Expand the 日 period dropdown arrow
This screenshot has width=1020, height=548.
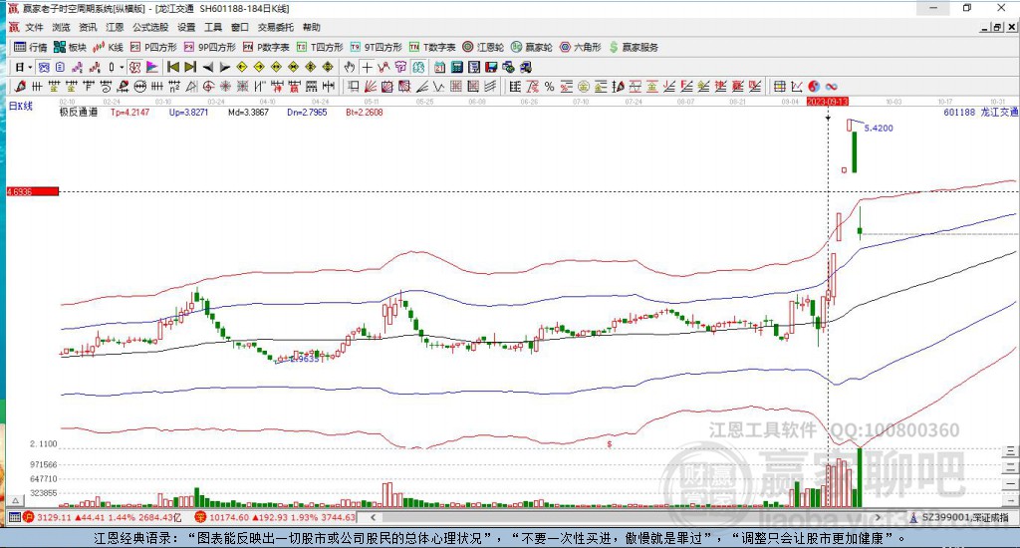(30, 67)
